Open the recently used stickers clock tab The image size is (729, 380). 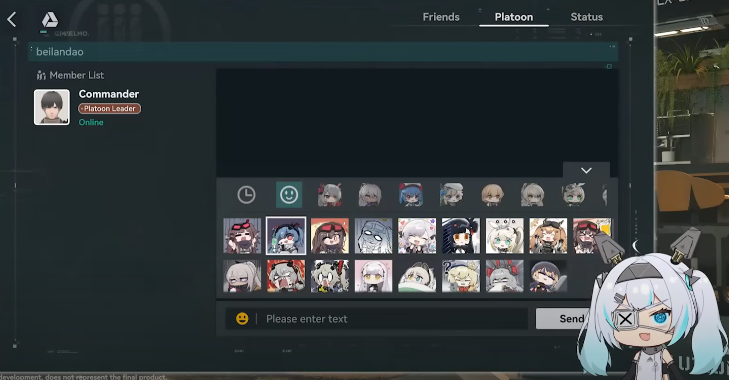tap(246, 195)
